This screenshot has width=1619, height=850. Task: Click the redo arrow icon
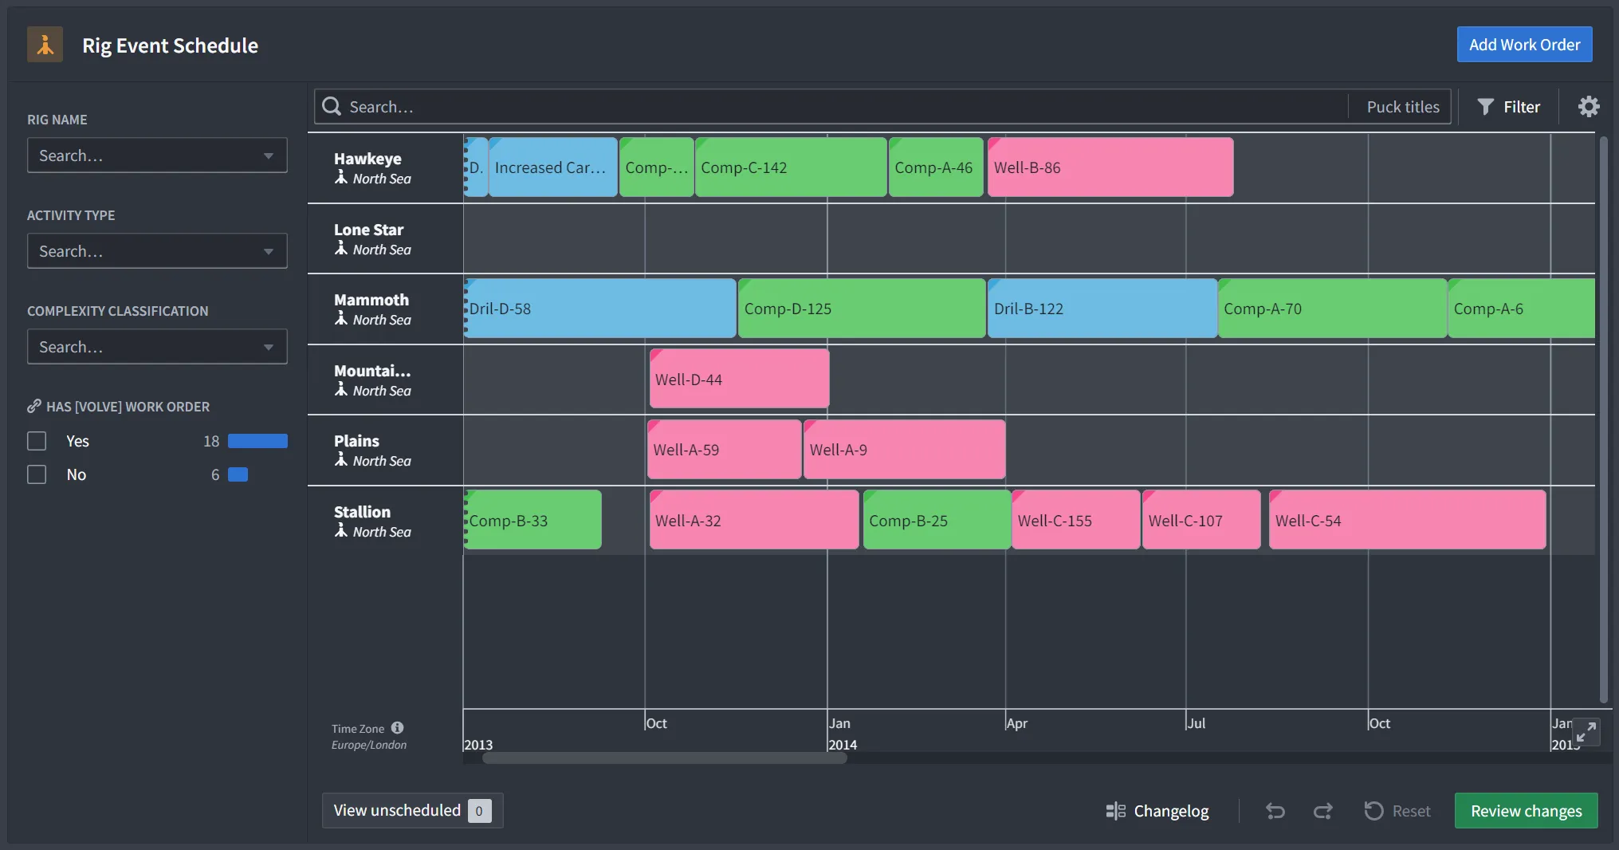coord(1323,811)
